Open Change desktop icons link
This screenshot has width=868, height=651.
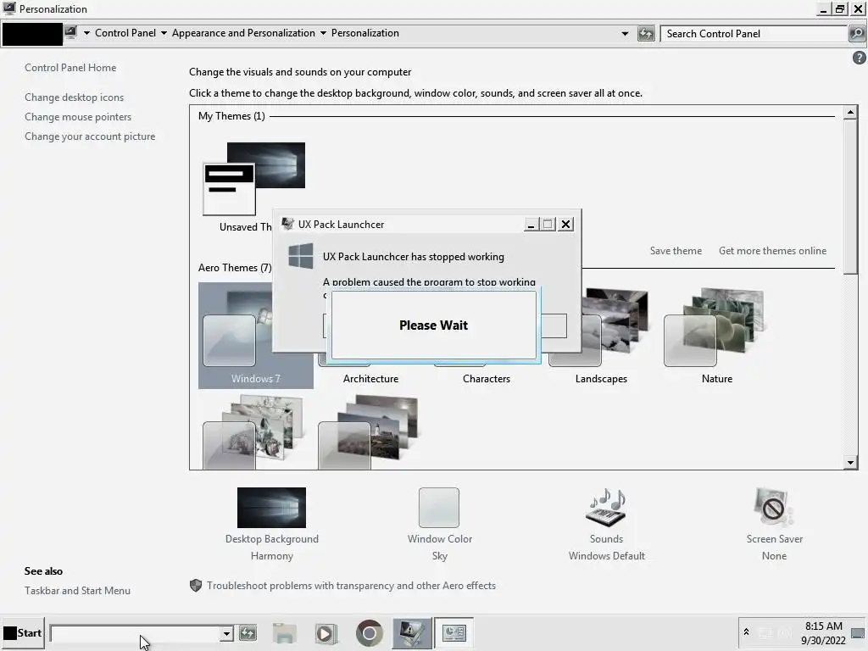point(75,97)
